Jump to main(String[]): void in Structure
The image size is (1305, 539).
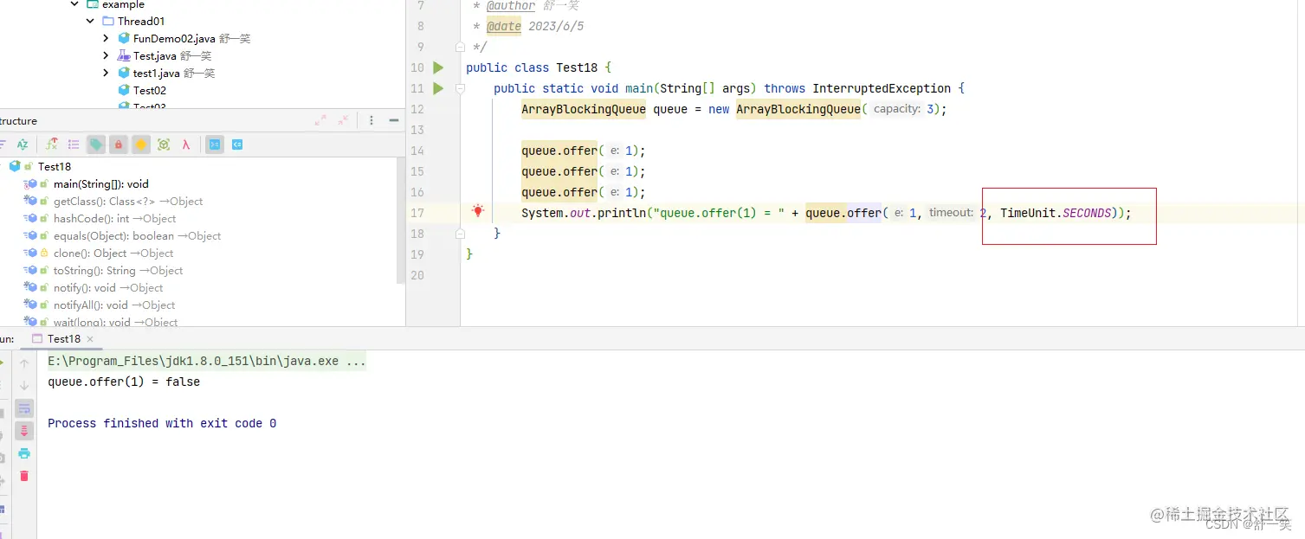(x=101, y=183)
